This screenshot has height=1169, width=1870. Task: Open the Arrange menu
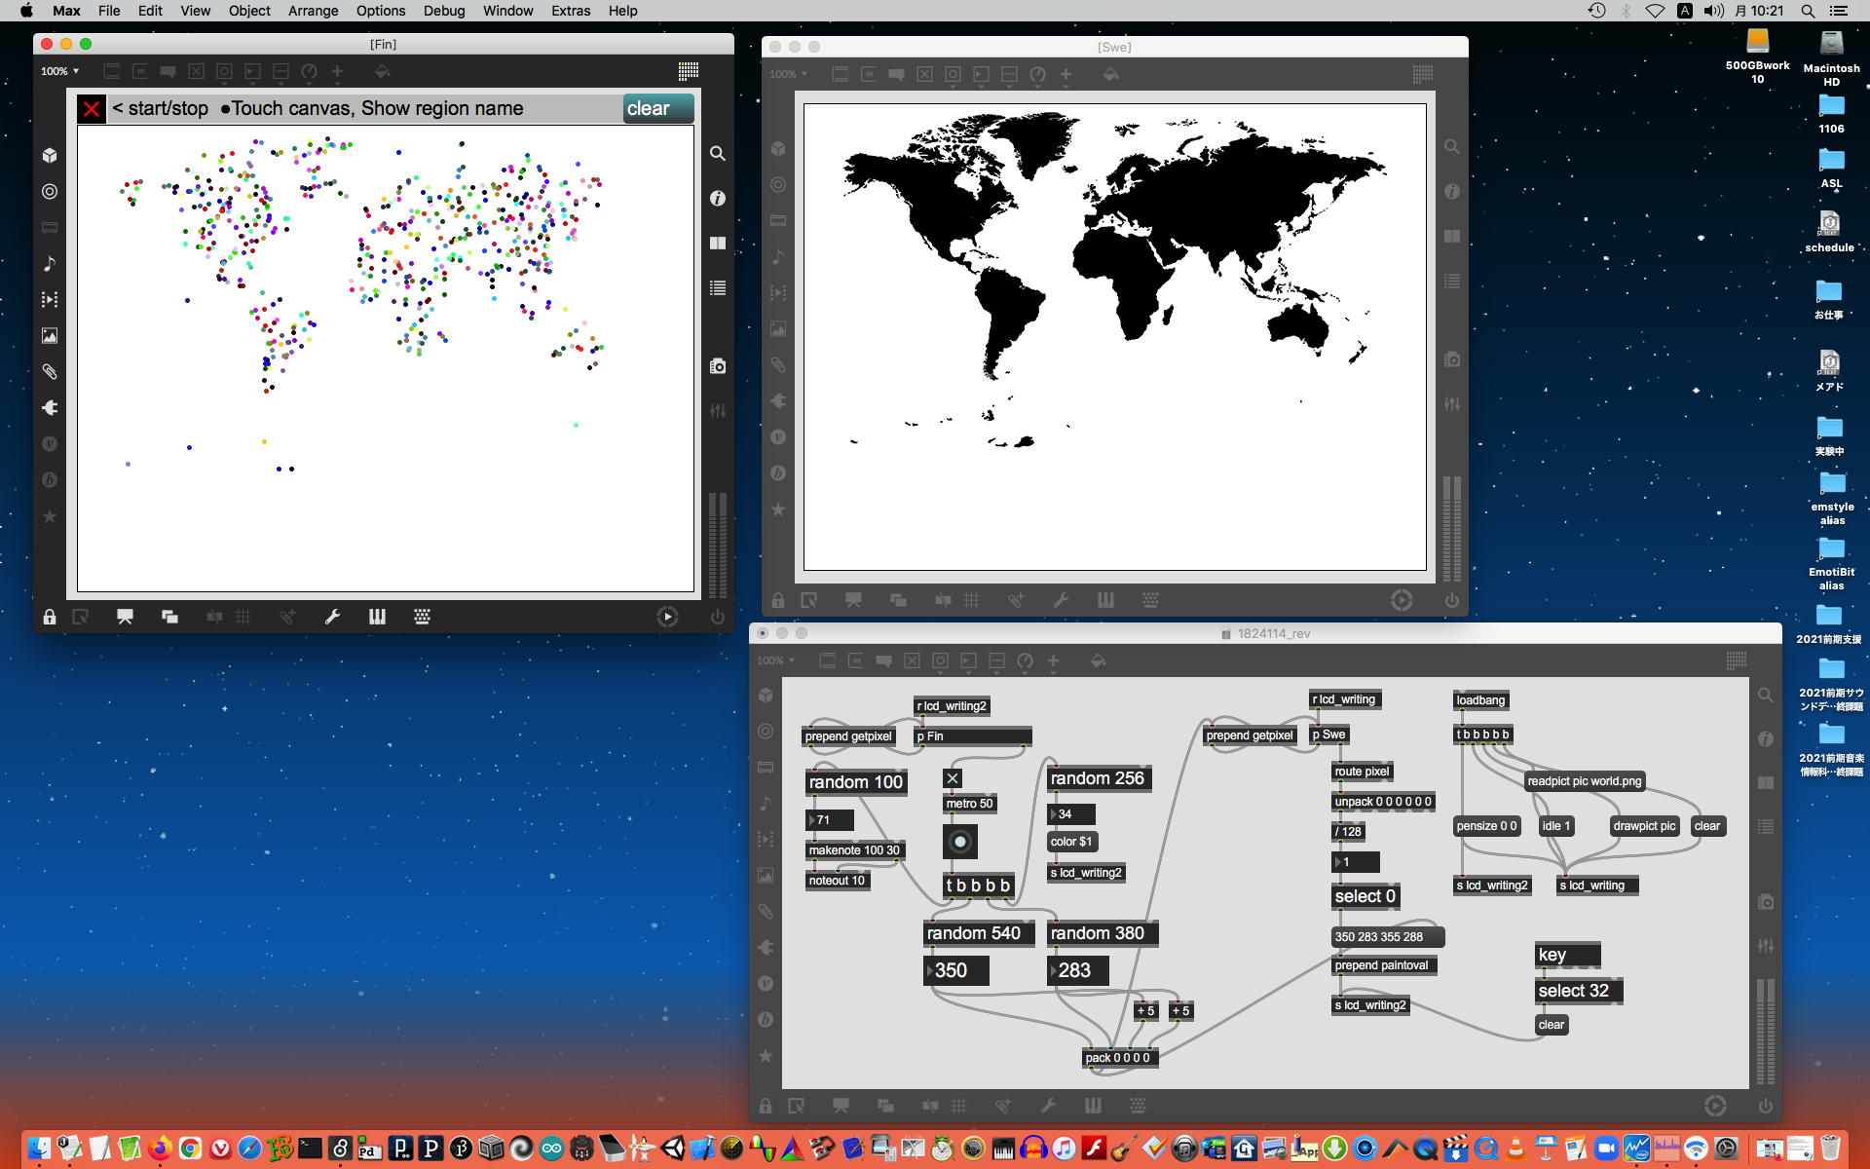coord(313,11)
